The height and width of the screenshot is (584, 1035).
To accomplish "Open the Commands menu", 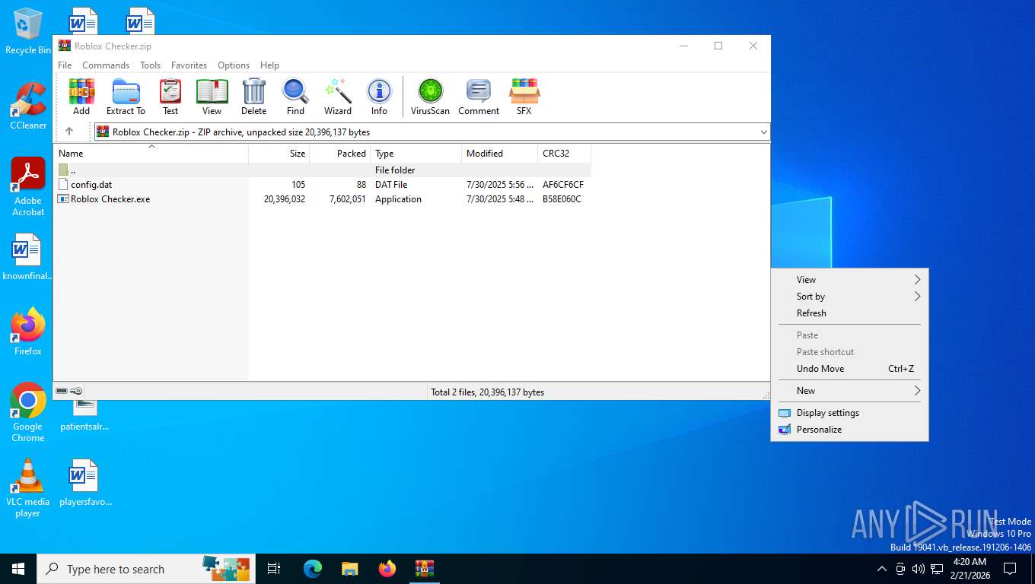I will click(x=106, y=65).
